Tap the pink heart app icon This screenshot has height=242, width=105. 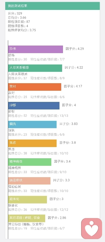(92, 228)
